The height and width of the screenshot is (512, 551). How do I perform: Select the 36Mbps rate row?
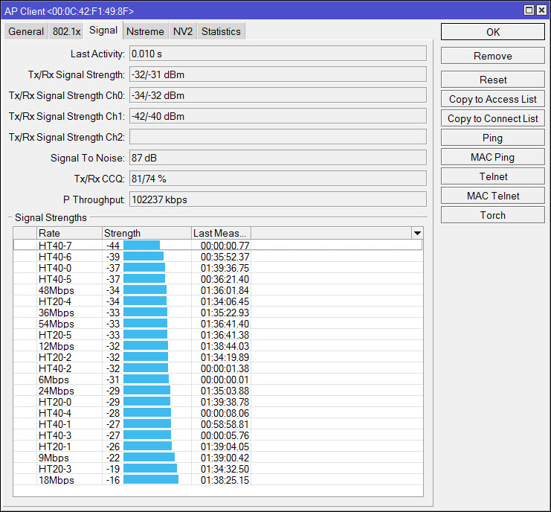click(218, 313)
